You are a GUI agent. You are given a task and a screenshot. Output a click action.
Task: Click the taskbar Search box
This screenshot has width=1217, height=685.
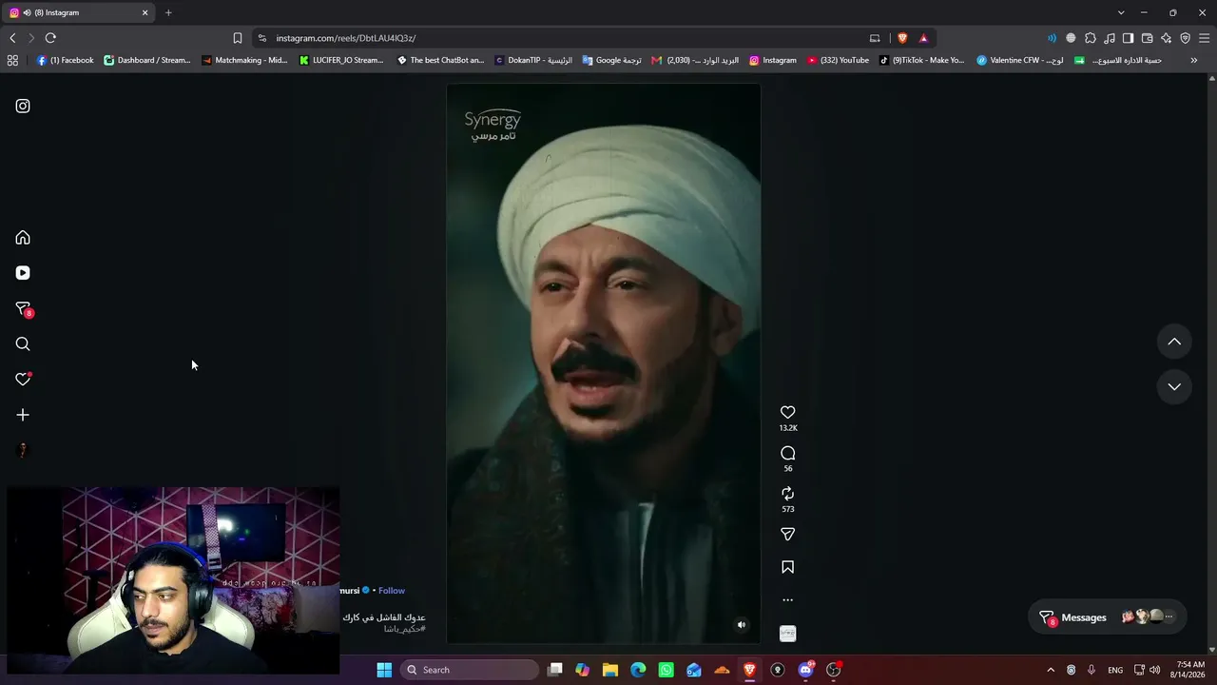(x=470, y=670)
